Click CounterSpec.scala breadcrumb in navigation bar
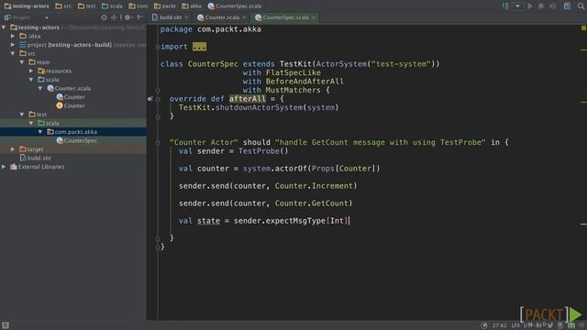 tap(235, 6)
